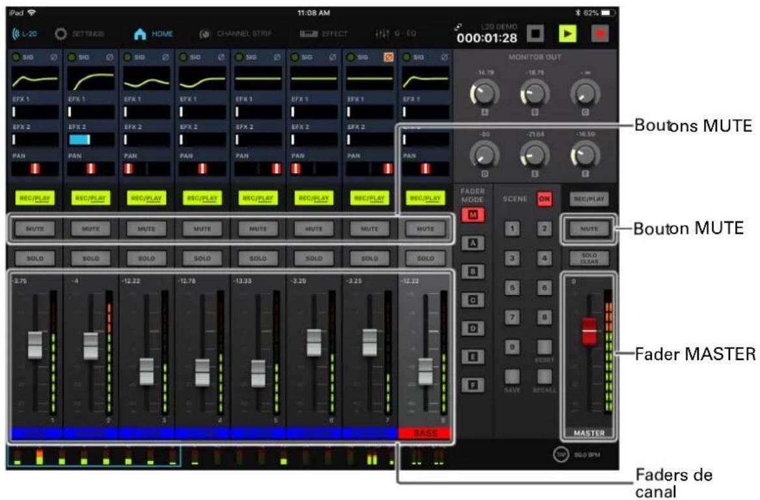Select fader mode F
Image resolution: width=760 pixels, height=500 pixels.
click(473, 385)
